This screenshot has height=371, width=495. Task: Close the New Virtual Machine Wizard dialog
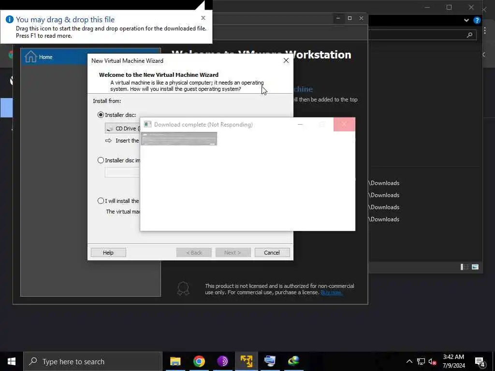pyautogui.click(x=286, y=60)
